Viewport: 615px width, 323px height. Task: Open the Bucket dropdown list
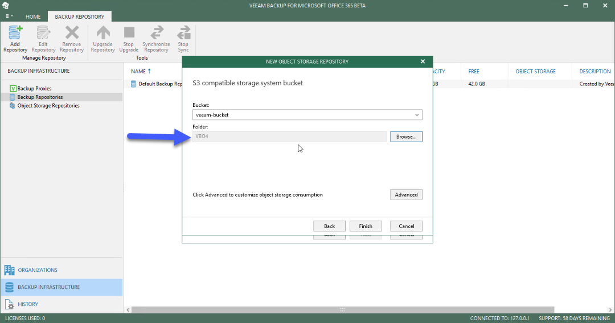tap(417, 115)
